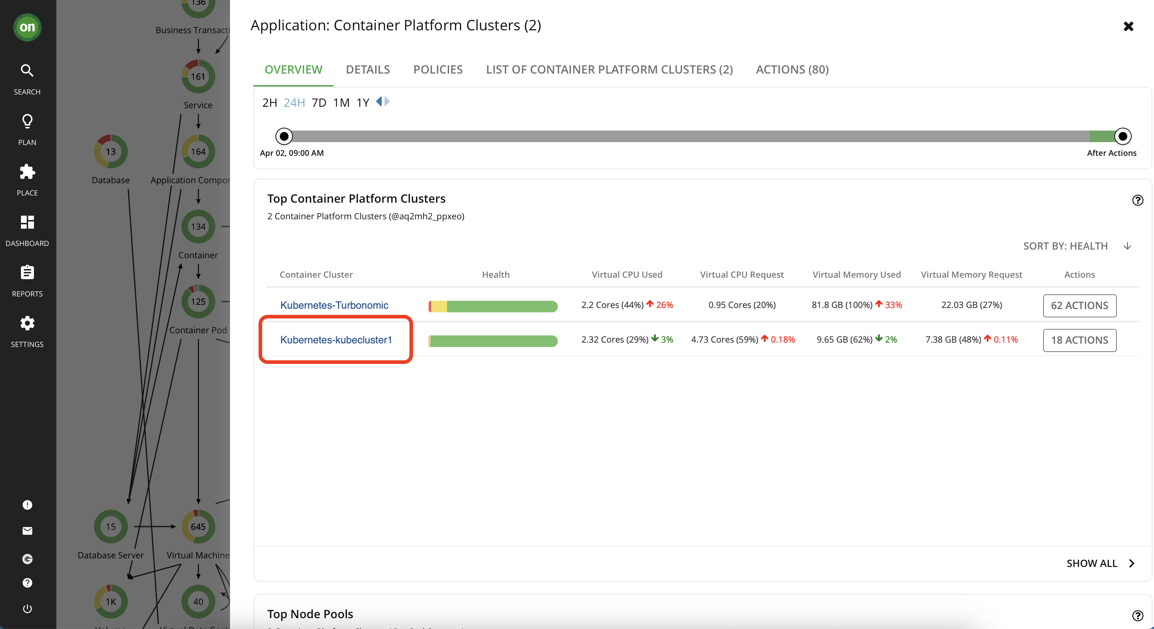Screen dimensions: 1154x629
Task: Click the Database Server 15 node
Action: [x=110, y=527]
